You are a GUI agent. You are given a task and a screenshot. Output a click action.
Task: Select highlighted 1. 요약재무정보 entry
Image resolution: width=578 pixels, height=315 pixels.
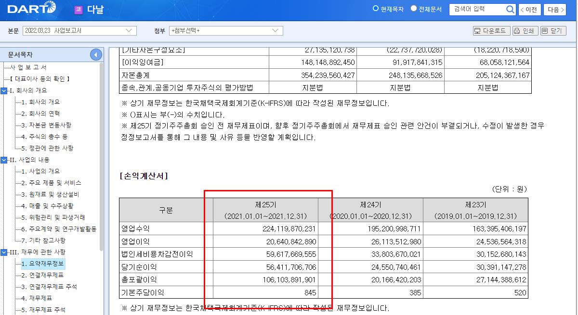coord(43,264)
